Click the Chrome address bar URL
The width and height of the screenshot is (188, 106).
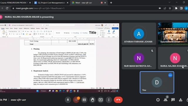click(40, 8)
